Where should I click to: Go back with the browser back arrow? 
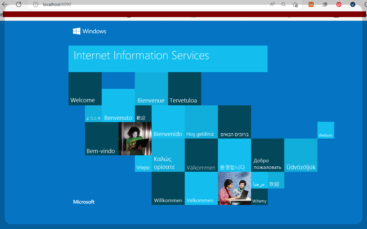[x=5, y=4]
